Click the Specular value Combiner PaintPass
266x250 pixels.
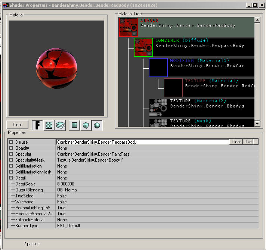pyautogui.click(x=94, y=154)
